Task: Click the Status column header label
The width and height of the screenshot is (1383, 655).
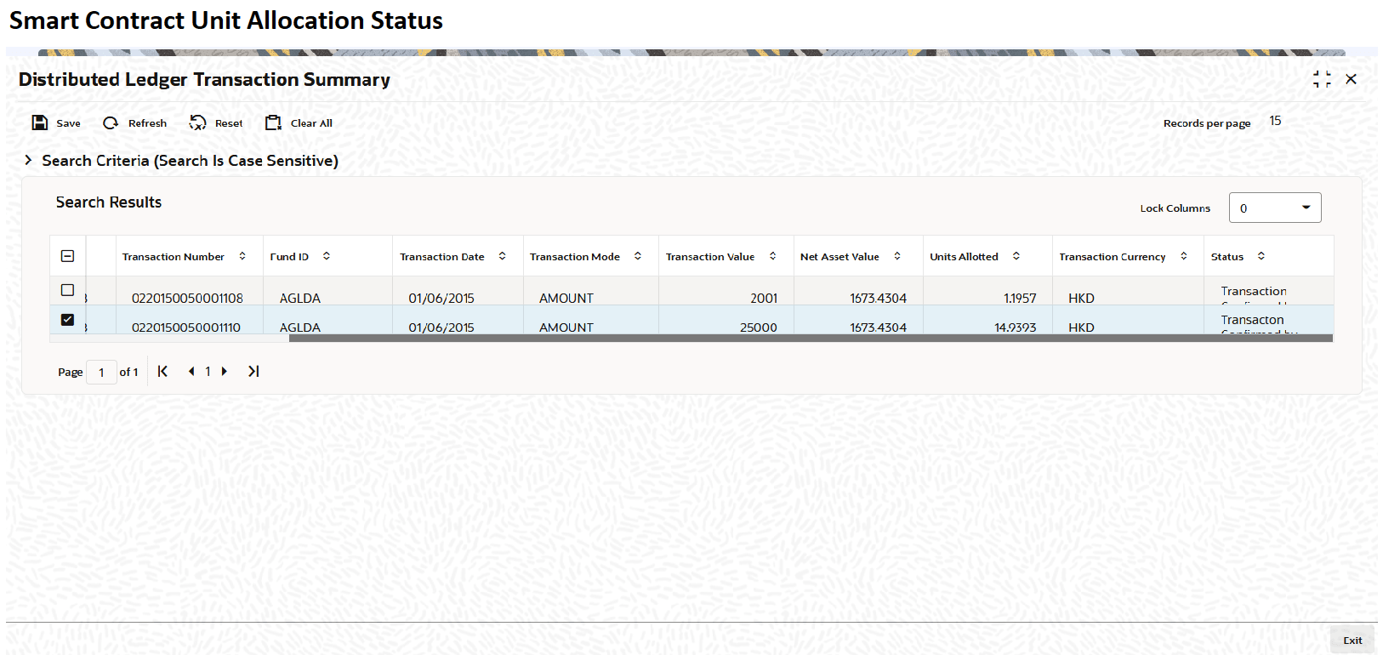Action: (1227, 256)
